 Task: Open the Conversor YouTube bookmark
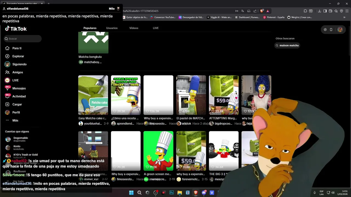[x=163, y=17]
